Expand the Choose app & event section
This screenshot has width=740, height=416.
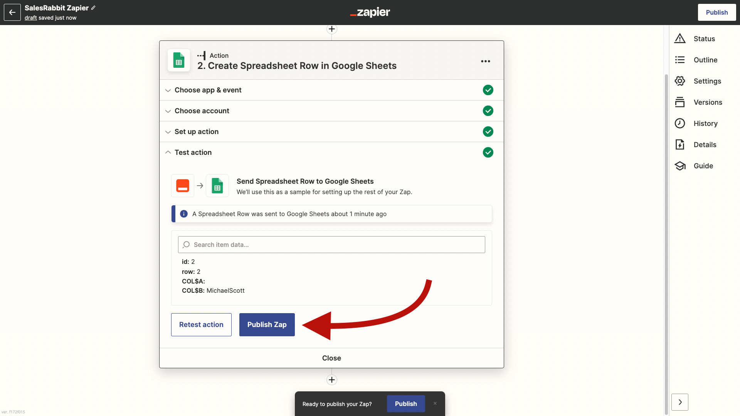[x=331, y=90]
